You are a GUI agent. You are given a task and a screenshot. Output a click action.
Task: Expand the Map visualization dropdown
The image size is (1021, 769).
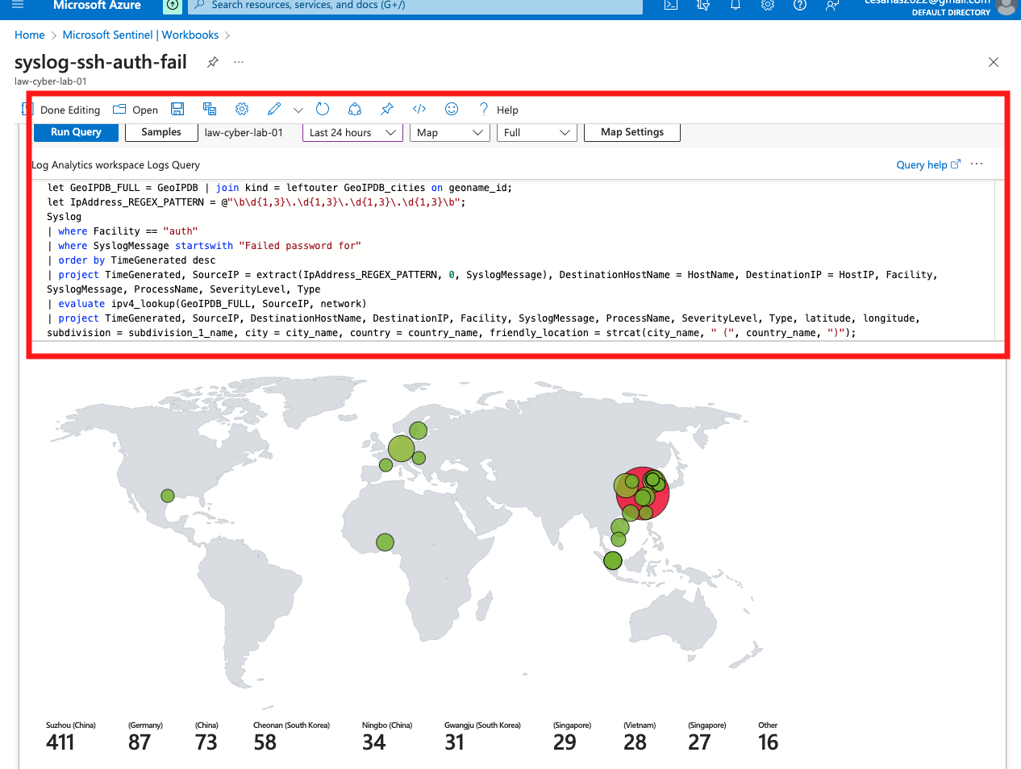[x=450, y=132]
